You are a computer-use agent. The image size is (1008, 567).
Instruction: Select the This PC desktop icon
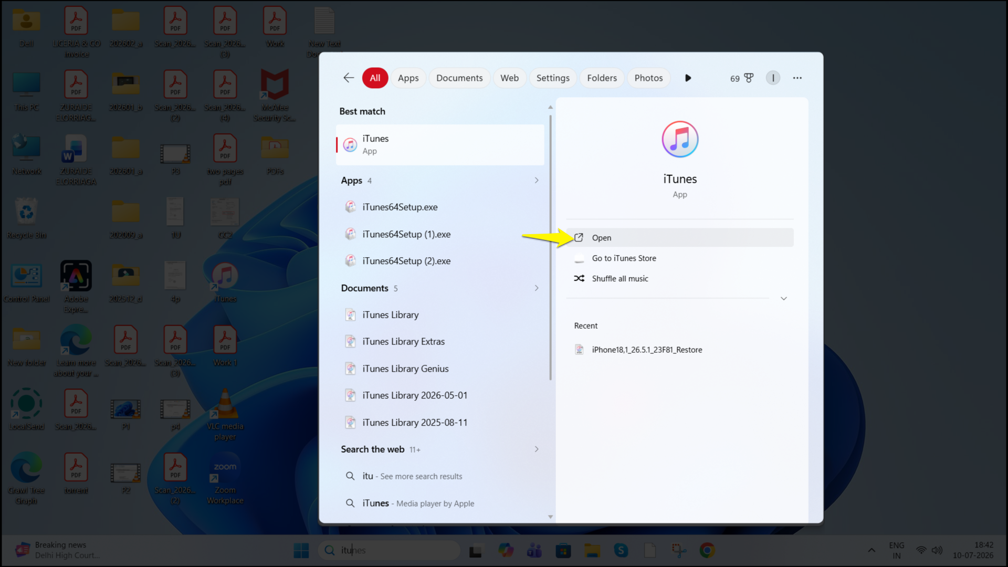click(26, 91)
